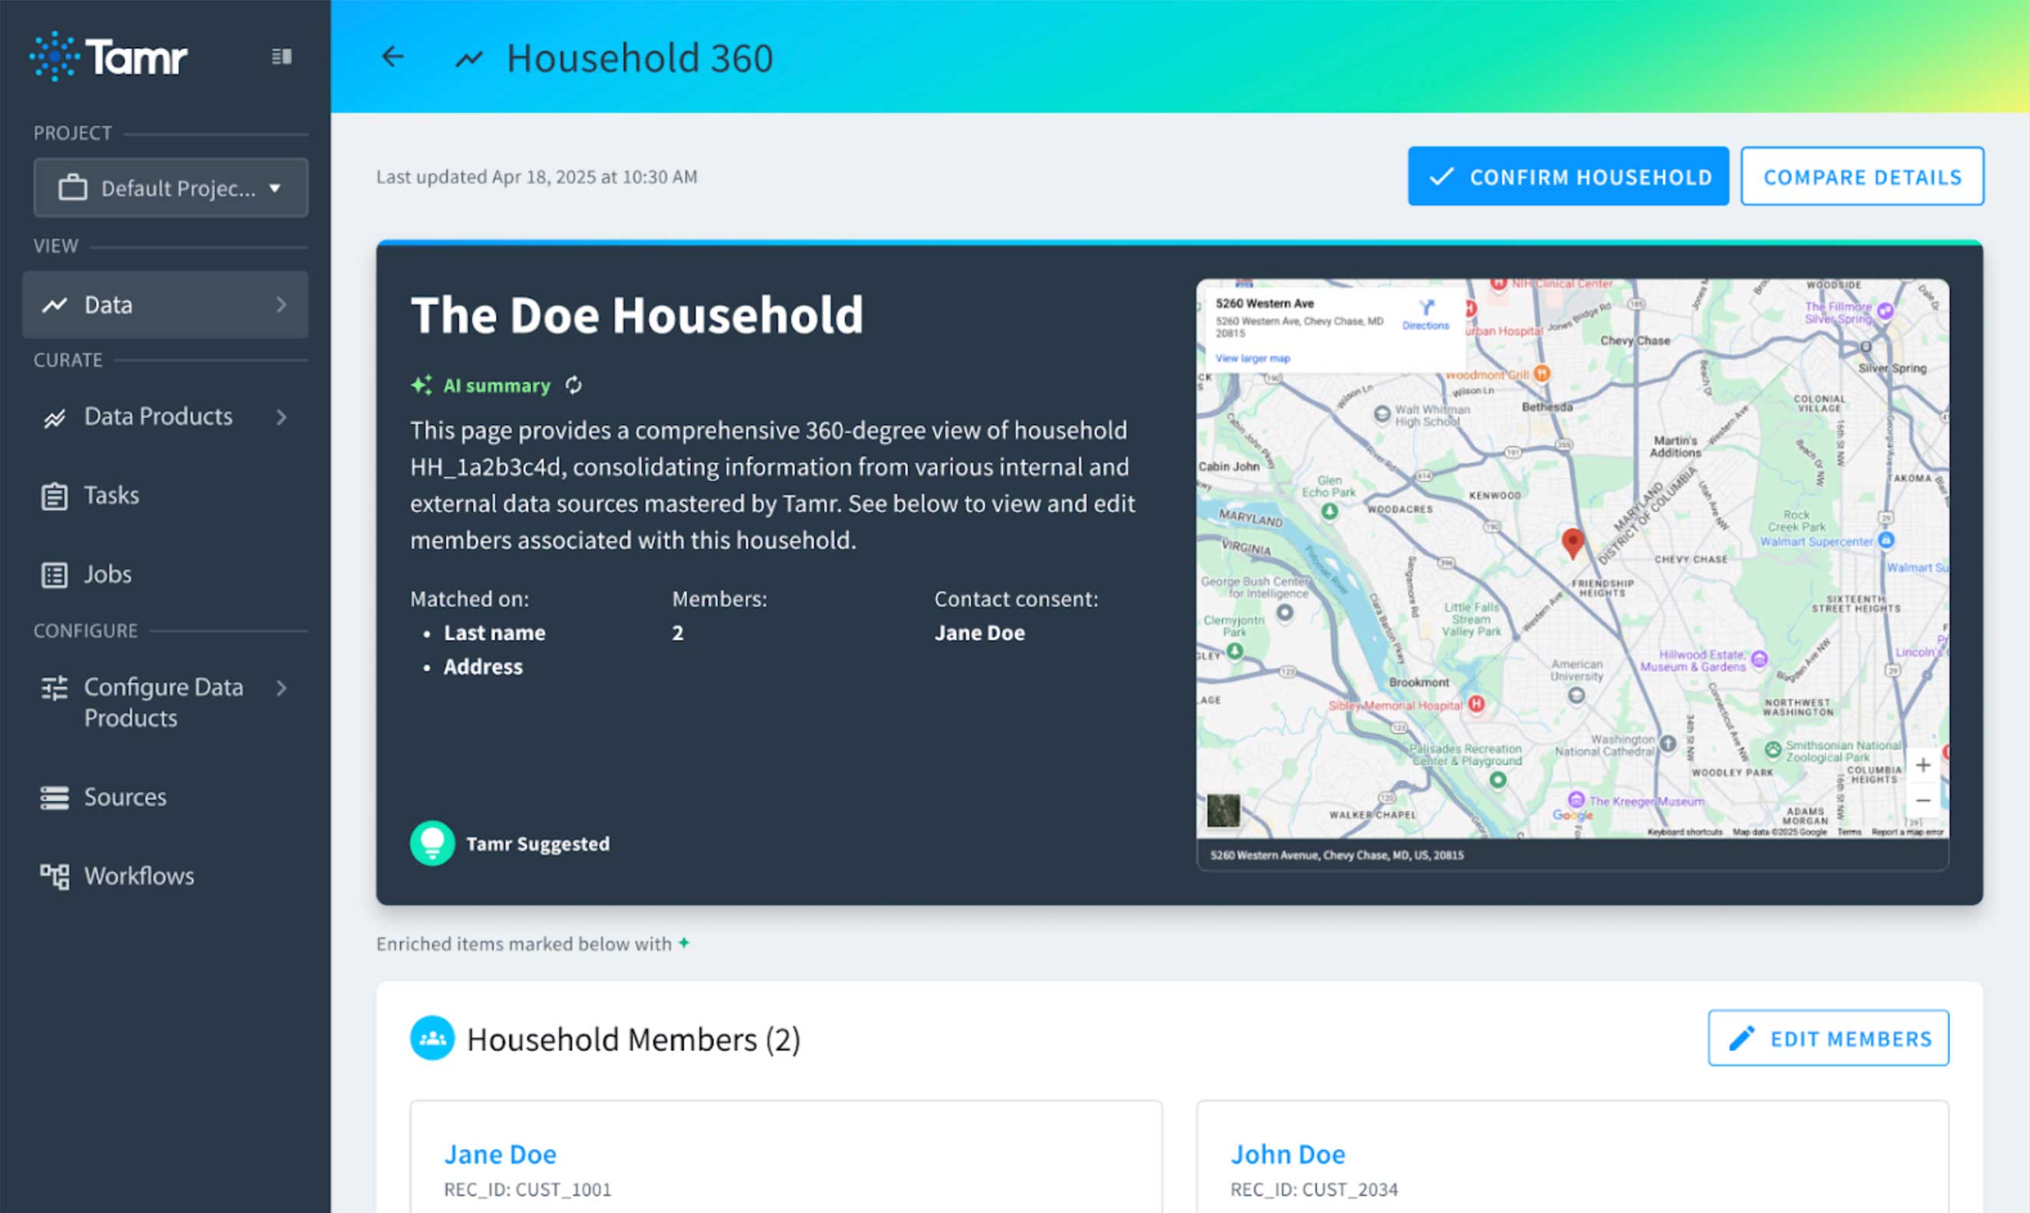
Task: Click the Household Members people icon
Action: point(431,1037)
